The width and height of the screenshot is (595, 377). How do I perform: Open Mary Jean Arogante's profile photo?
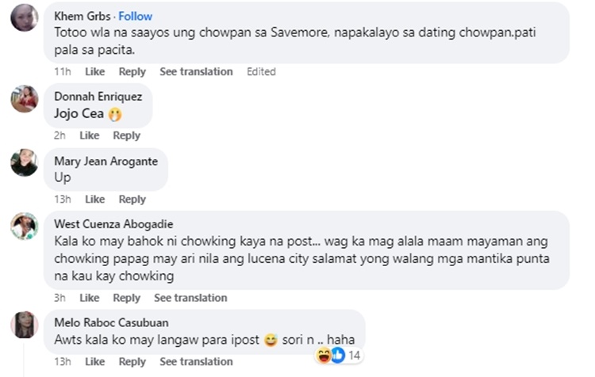(x=25, y=162)
